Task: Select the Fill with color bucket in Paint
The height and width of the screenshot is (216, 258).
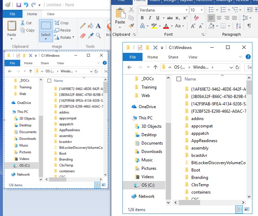Action: (x=91, y=26)
